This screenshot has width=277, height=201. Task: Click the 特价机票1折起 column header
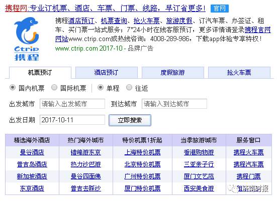coord(142,140)
